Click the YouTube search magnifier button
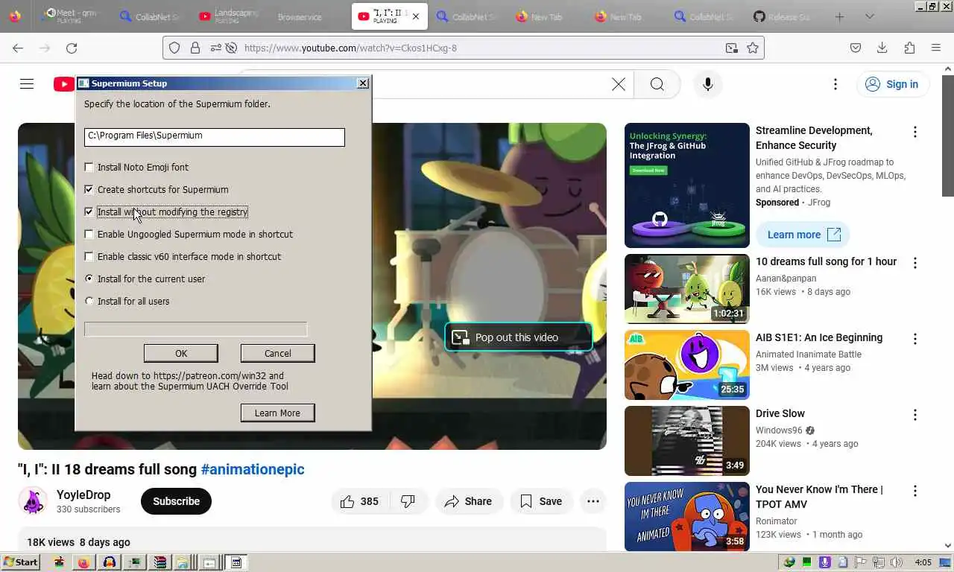The image size is (954, 572). [x=657, y=84]
